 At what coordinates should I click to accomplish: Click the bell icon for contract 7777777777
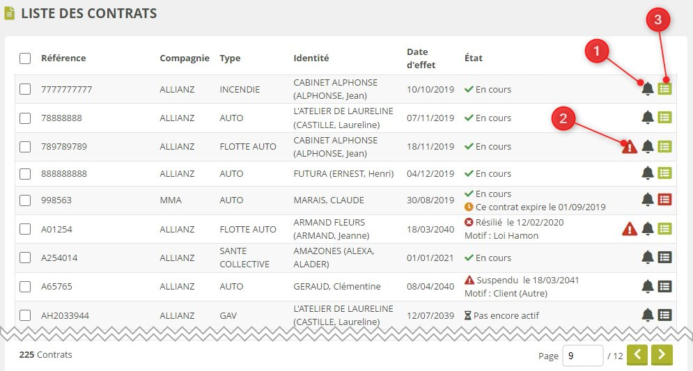click(648, 89)
